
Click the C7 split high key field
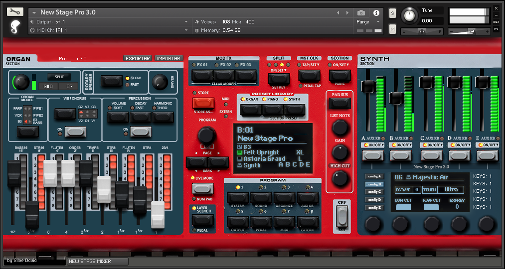(x=68, y=86)
